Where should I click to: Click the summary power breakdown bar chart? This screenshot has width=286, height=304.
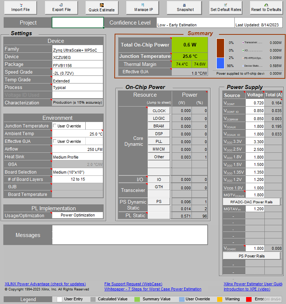220,53
